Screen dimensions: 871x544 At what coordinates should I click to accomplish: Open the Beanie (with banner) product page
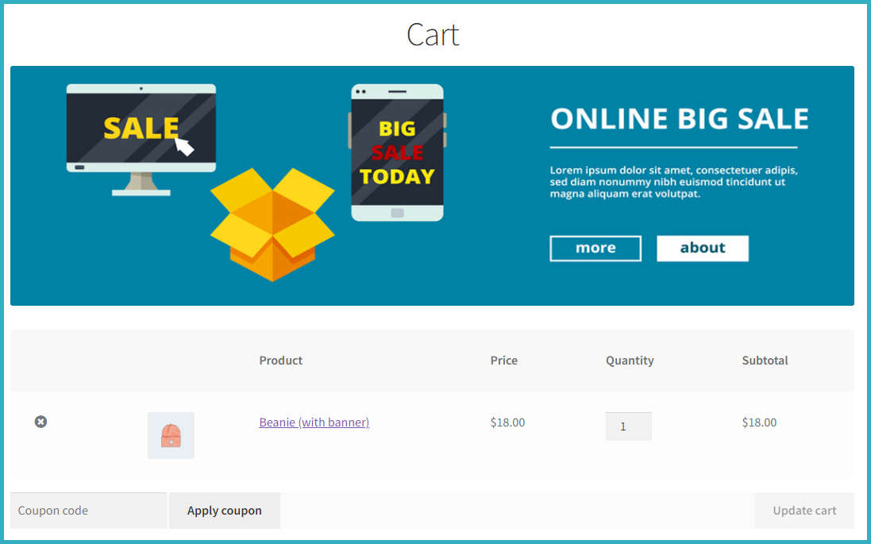pyautogui.click(x=314, y=422)
